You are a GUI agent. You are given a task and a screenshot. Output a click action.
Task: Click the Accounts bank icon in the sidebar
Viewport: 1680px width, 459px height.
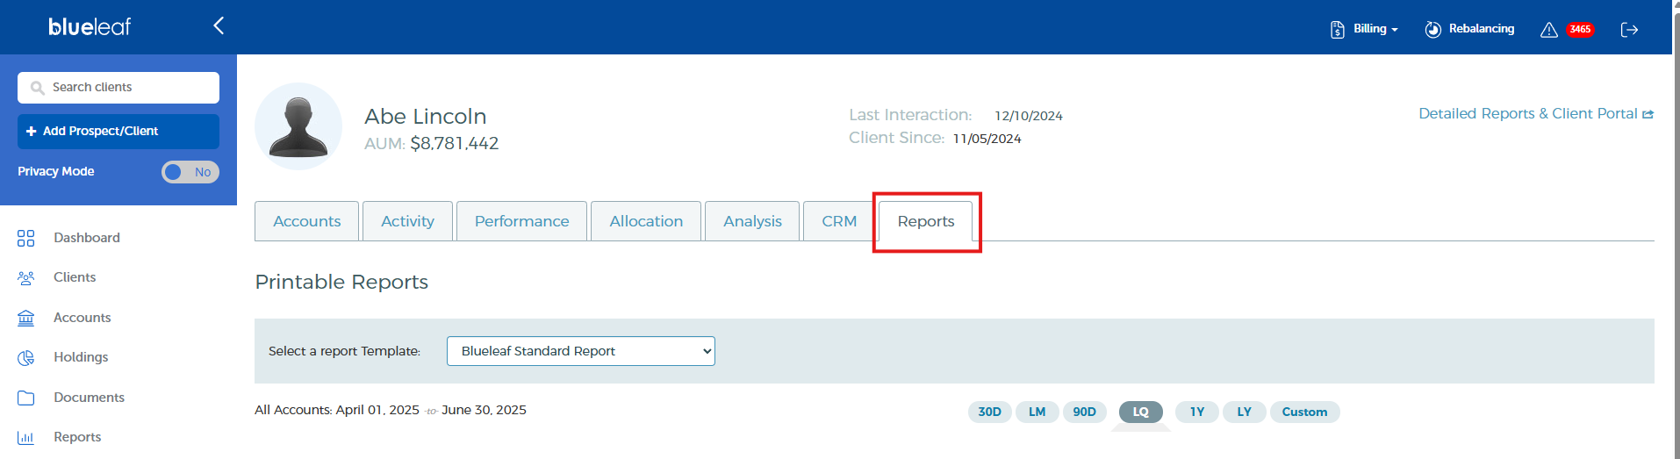click(26, 318)
